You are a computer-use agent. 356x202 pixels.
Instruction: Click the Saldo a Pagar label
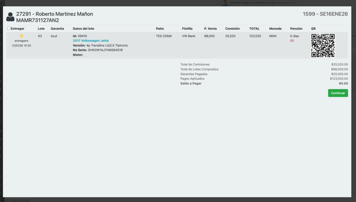[191, 83]
